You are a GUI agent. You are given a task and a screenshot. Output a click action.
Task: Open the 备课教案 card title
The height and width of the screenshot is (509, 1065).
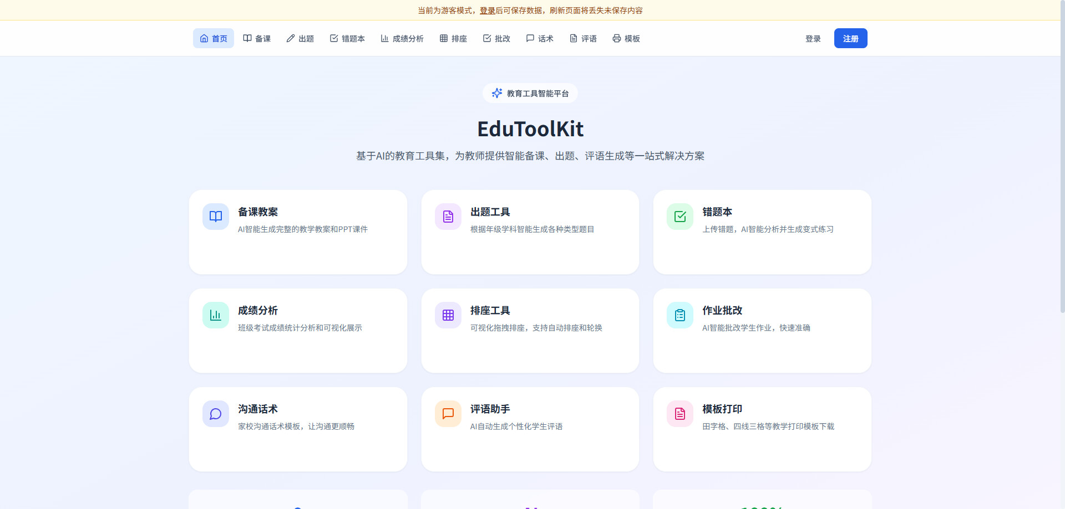(258, 212)
